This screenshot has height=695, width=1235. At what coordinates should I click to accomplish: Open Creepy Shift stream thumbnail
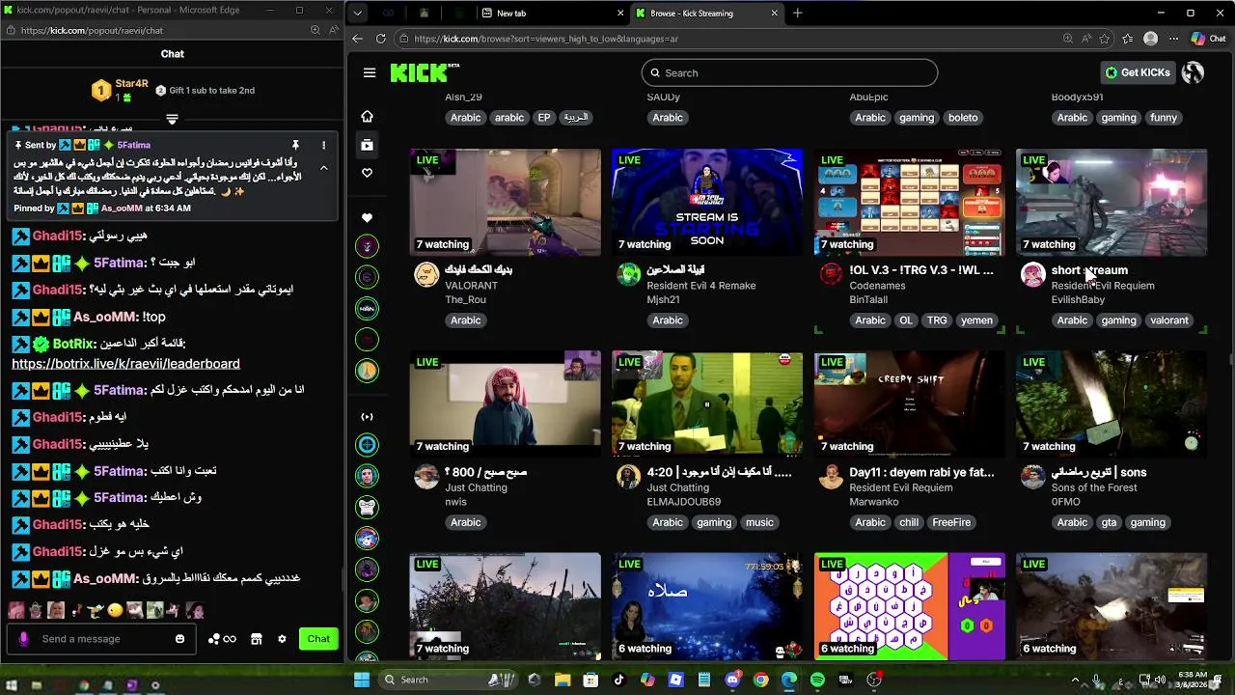pyautogui.click(x=909, y=403)
